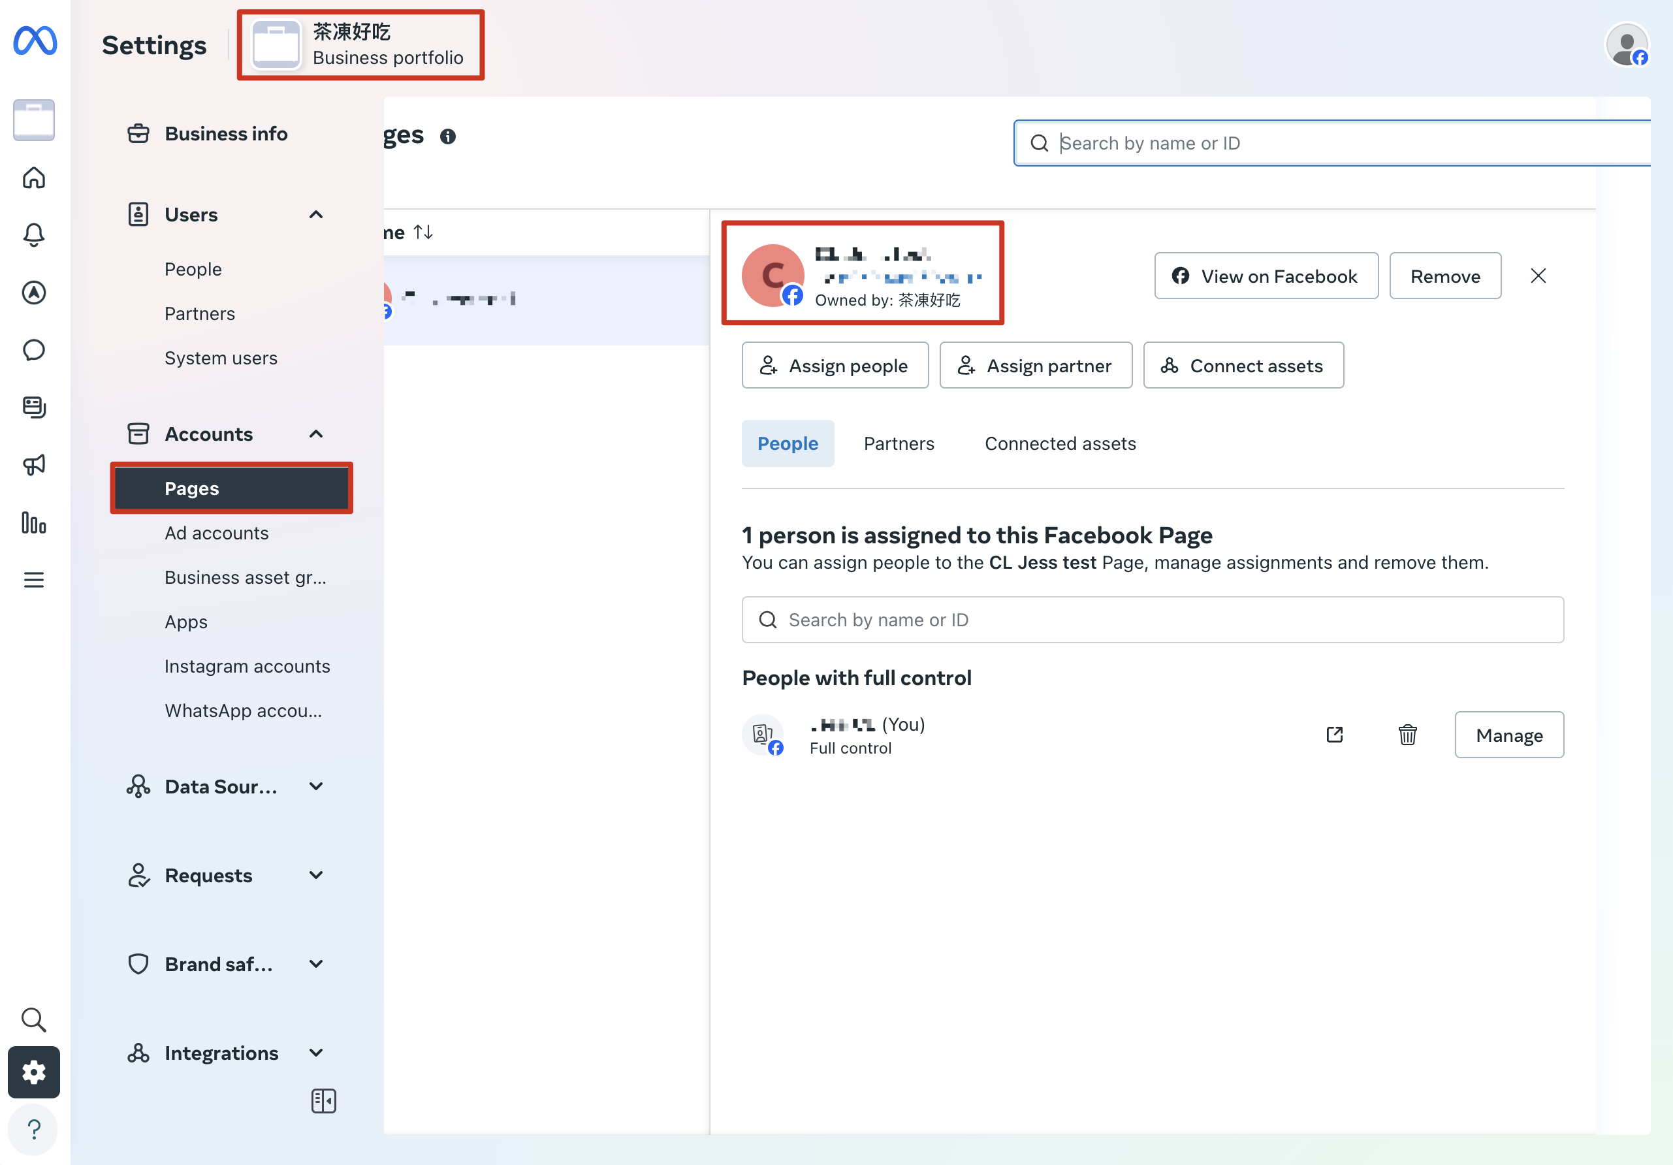Select Instagram accounts
Image resolution: width=1673 pixels, height=1165 pixels.
[x=247, y=667]
